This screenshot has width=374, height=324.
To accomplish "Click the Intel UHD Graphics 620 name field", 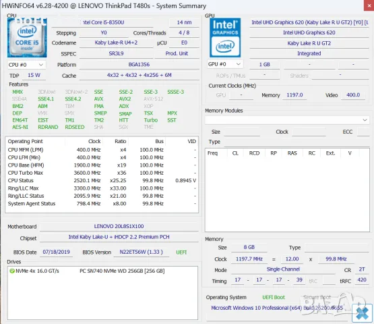I will 309,32.
